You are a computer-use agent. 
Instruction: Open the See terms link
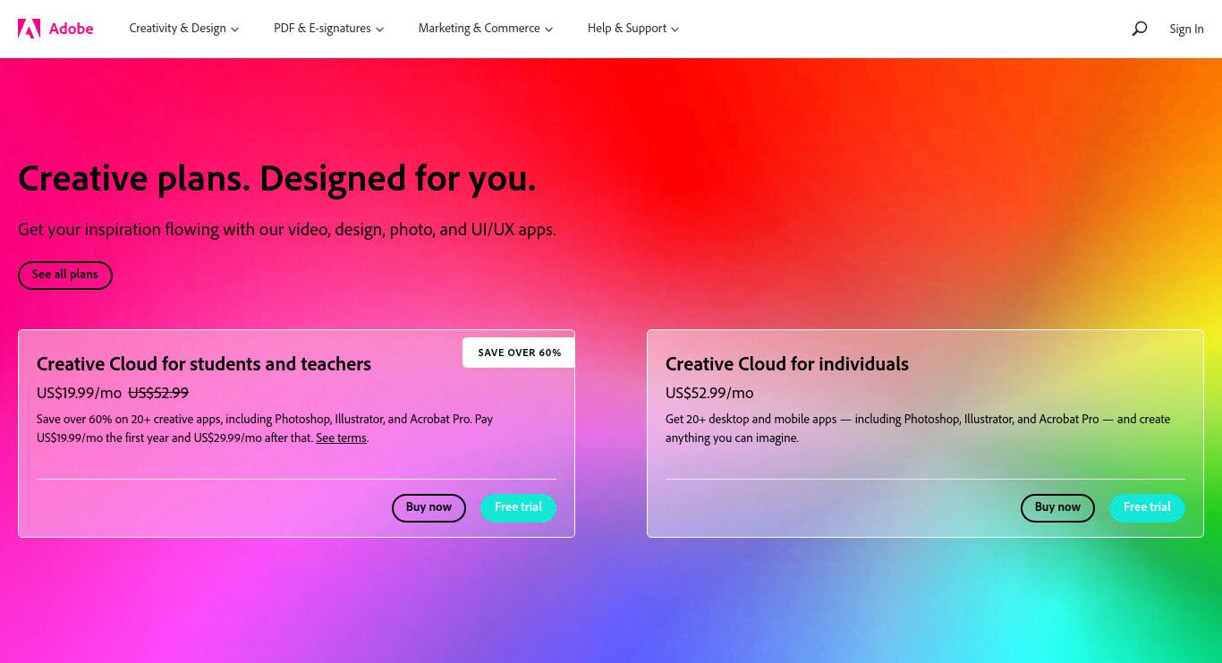pos(341,438)
